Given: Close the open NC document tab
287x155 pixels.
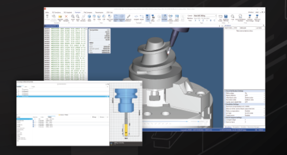Looking at the screenshot, I should tap(57, 26).
